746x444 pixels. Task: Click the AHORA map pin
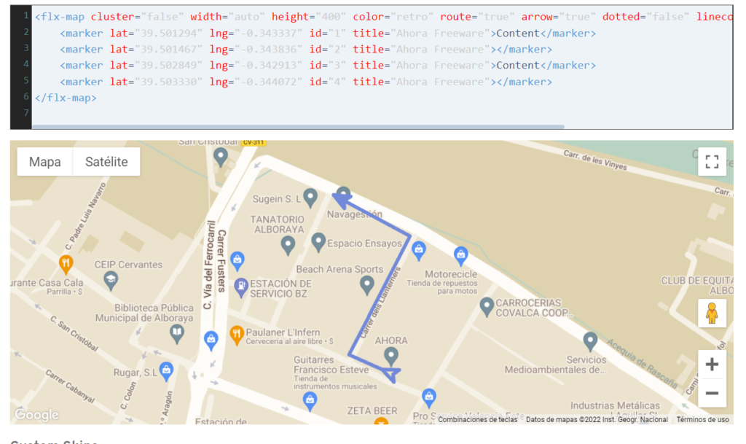coord(391,356)
